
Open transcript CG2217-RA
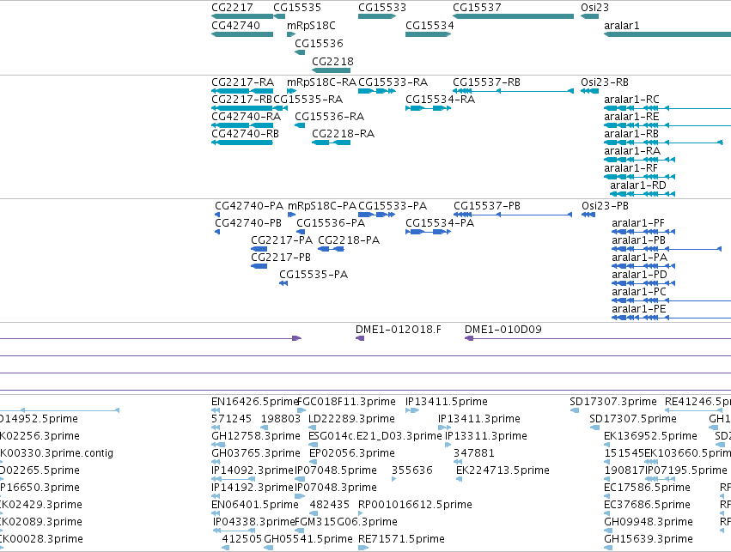tap(242, 82)
